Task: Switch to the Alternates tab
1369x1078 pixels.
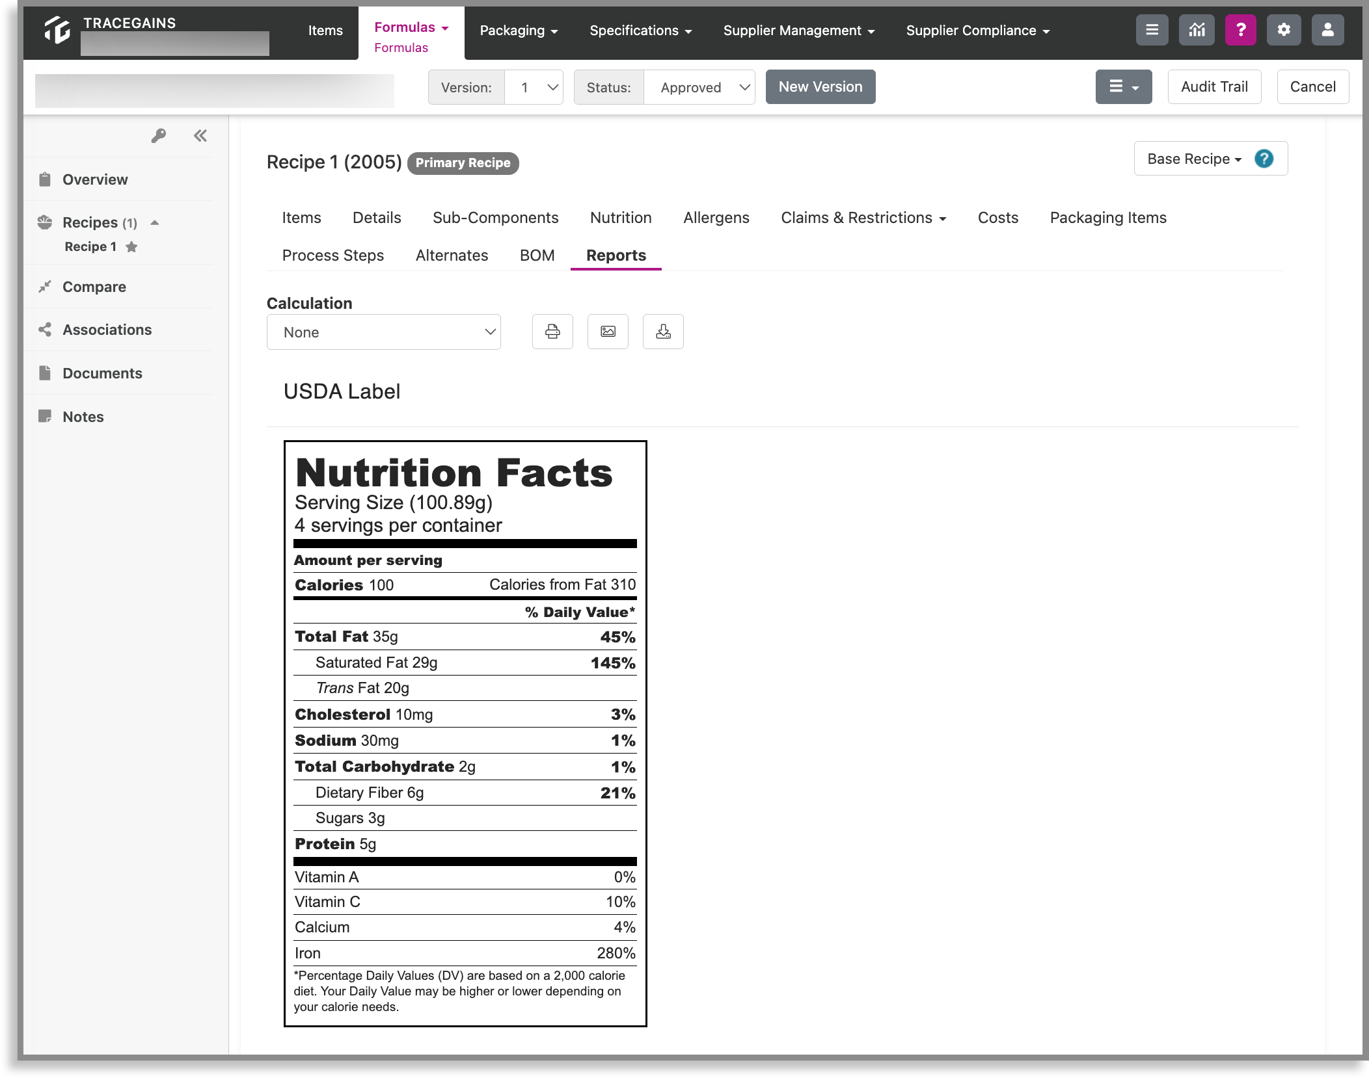Action: pyautogui.click(x=452, y=256)
